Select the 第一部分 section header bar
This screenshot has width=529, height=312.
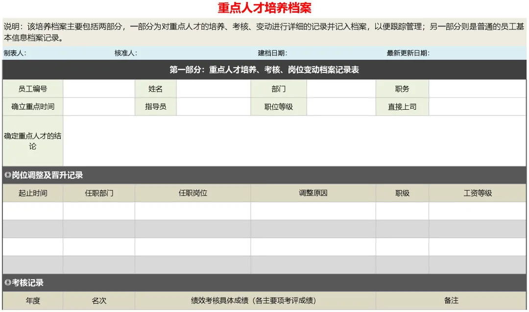coord(264,70)
